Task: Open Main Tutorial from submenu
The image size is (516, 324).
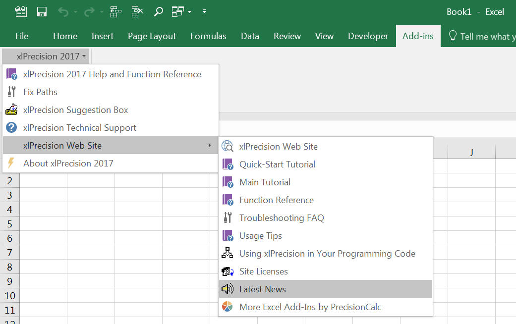Action: (x=326, y=182)
